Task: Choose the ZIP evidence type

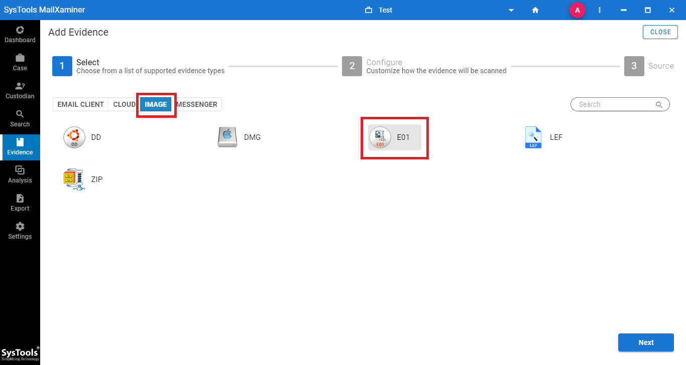Action: pos(83,179)
